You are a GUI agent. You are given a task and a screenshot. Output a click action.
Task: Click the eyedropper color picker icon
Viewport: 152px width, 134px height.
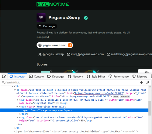point(148,82)
